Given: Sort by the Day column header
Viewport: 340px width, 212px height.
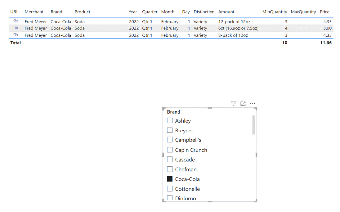Looking at the screenshot, I should pos(186,12).
